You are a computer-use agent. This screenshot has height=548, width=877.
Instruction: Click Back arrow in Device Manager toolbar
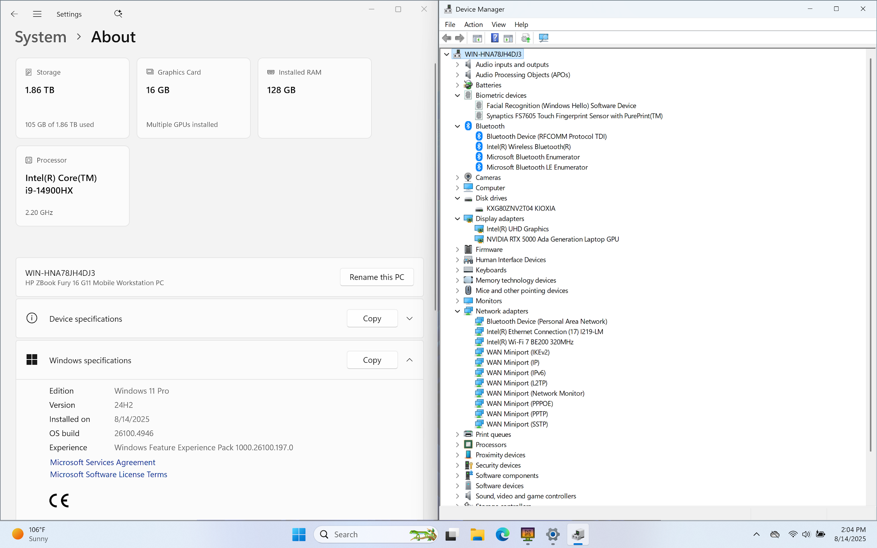pos(446,38)
